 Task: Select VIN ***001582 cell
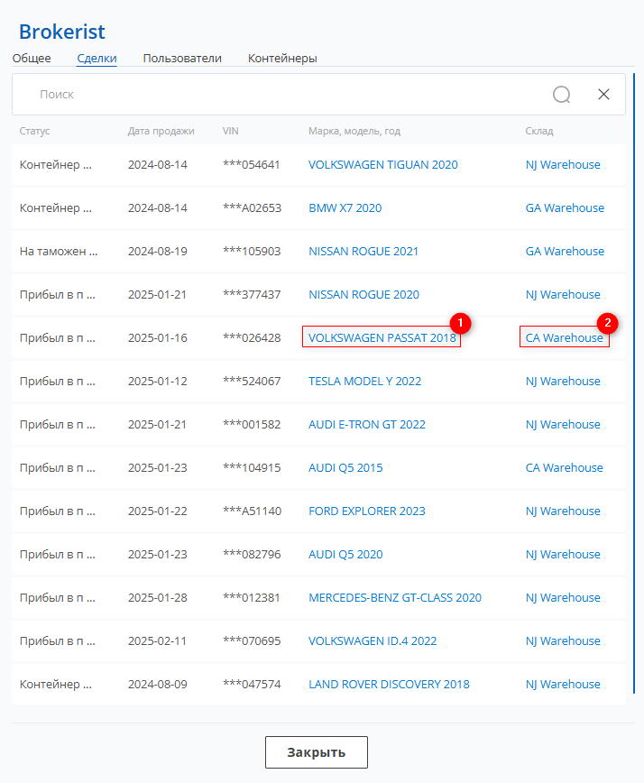tap(252, 425)
